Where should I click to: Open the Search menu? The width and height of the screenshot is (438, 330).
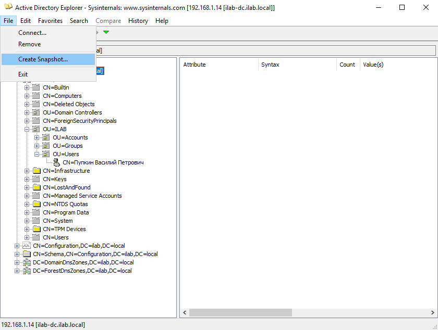coord(79,21)
